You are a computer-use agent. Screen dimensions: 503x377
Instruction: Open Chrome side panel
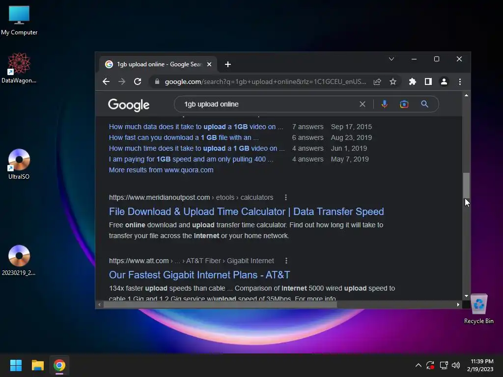point(428,82)
